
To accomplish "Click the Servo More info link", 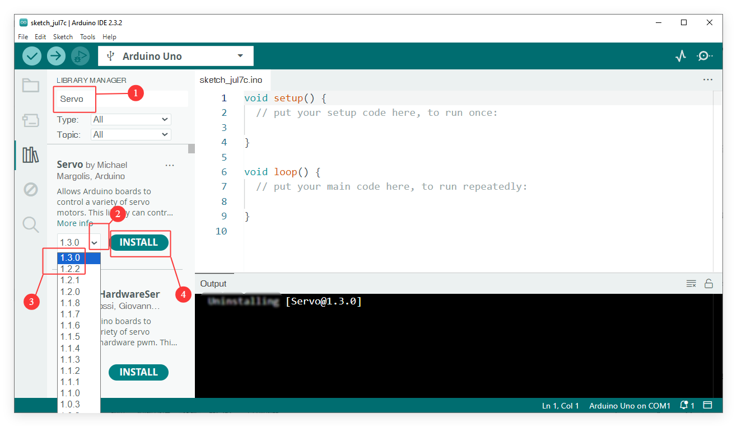I will click(x=75, y=223).
